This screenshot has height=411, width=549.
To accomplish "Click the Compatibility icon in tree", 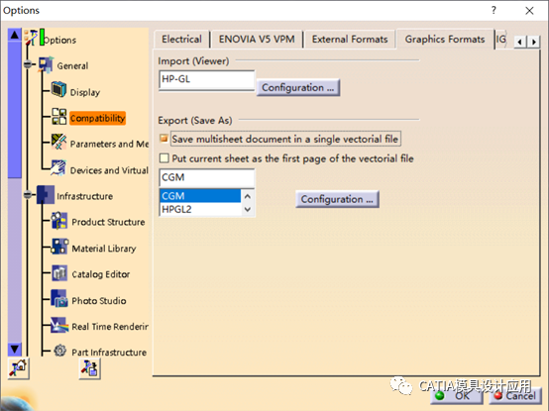I will (58, 116).
